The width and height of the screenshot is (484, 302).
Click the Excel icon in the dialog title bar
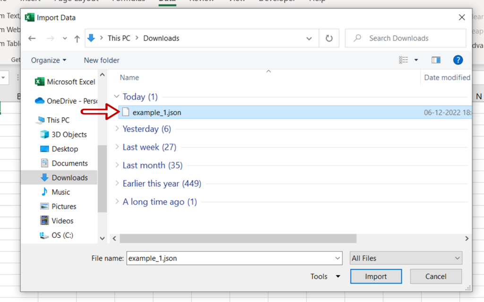pos(29,17)
